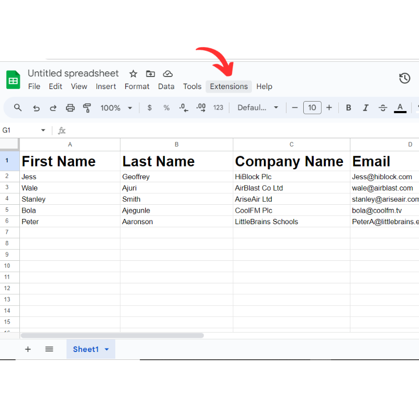Decrease decimal places
419x419 pixels.
[x=184, y=108]
